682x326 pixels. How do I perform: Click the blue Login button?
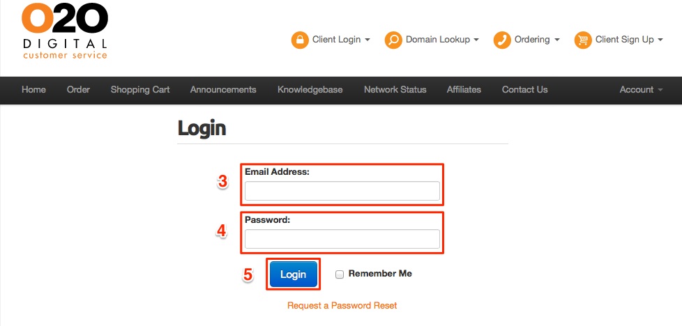tap(293, 274)
